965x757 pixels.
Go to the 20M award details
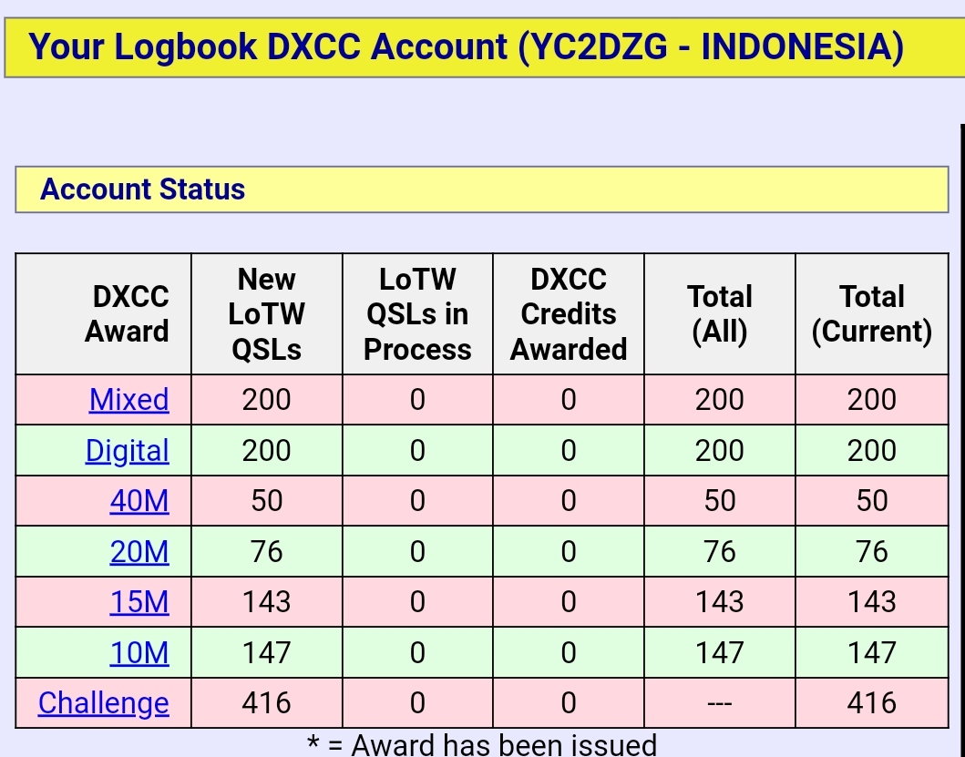click(139, 551)
